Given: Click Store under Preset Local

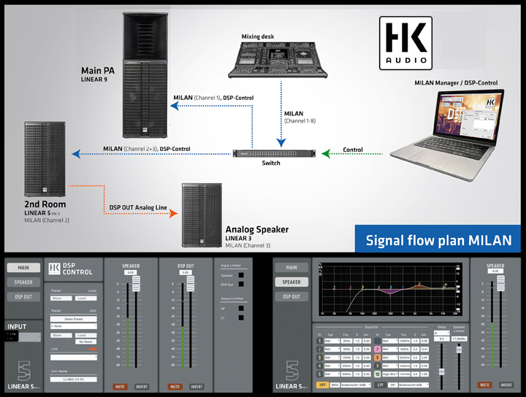Looking at the screenshot, I should [x=61, y=298].
